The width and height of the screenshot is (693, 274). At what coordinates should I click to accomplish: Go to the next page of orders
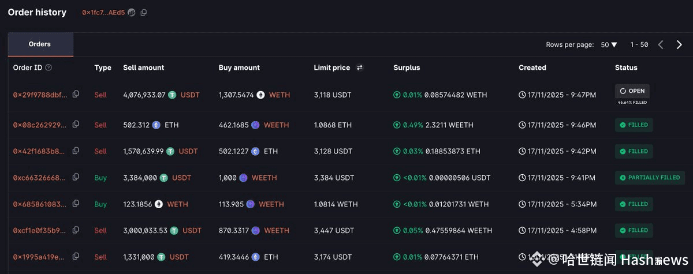[679, 44]
